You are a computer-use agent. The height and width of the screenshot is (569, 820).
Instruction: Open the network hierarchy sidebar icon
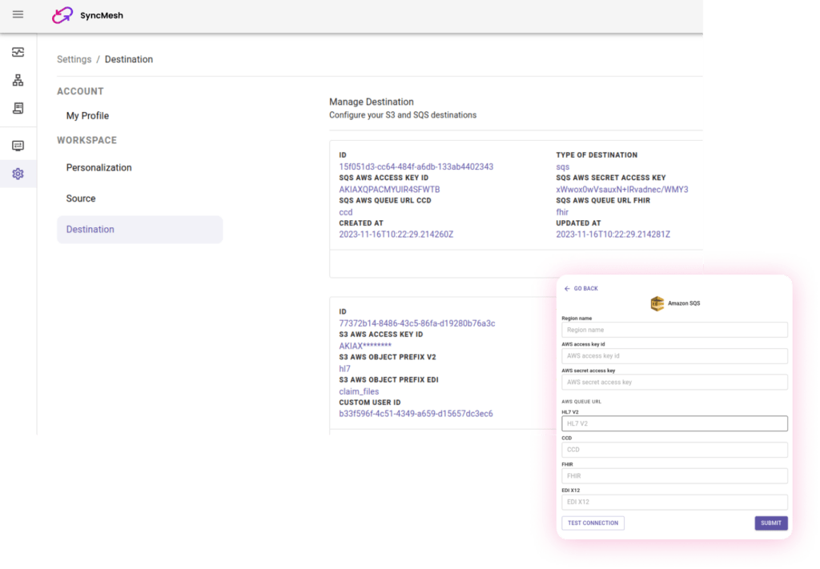click(16, 80)
